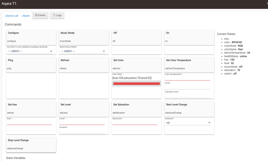The image size is (268, 161).
Task: Click the red color map swatch
Action: [x=136, y=83]
